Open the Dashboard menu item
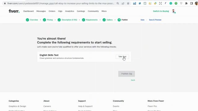The height and width of the screenshot is (111, 198). click(x=28, y=11)
